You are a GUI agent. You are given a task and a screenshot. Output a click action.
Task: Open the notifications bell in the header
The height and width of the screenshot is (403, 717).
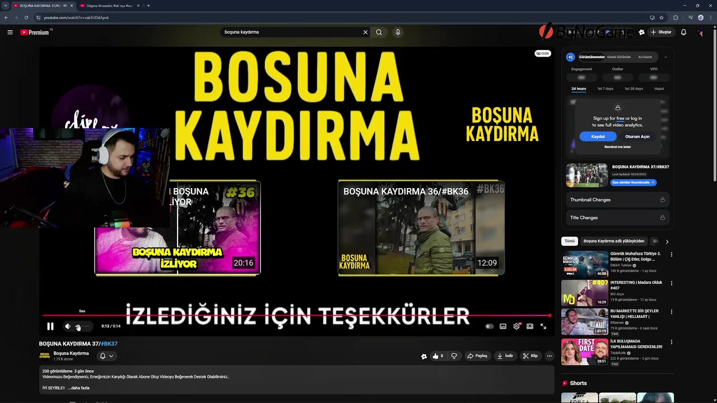tap(683, 32)
